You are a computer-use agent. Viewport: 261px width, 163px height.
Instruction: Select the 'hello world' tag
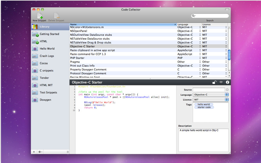pyautogui.click(x=204, y=104)
